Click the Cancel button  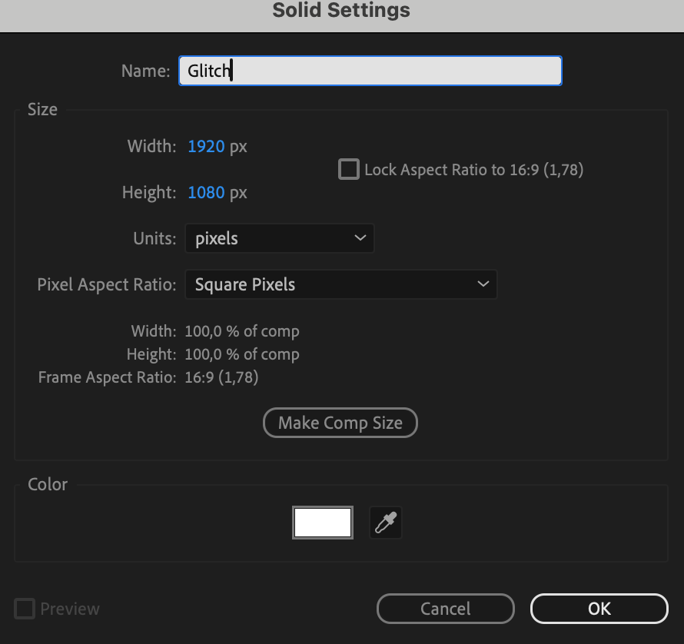445,609
